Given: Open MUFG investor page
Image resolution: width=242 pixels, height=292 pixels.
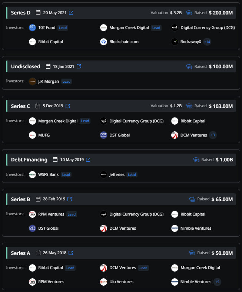Looking at the screenshot, I should point(44,135).
